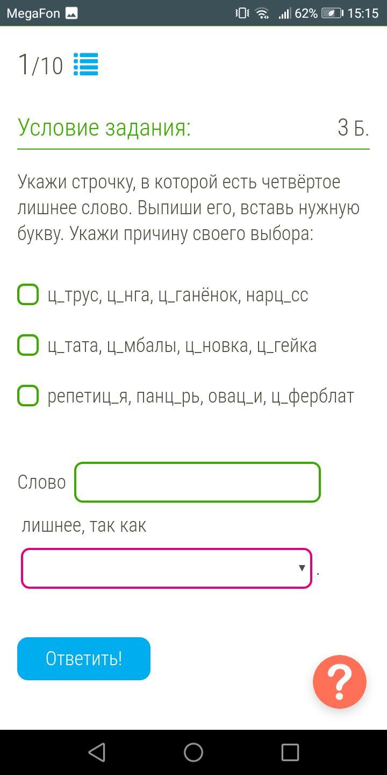The width and height of the screenshot is (387, 775).
Task: Expand the reason dropdown list
Action: [x=167, y=568]
